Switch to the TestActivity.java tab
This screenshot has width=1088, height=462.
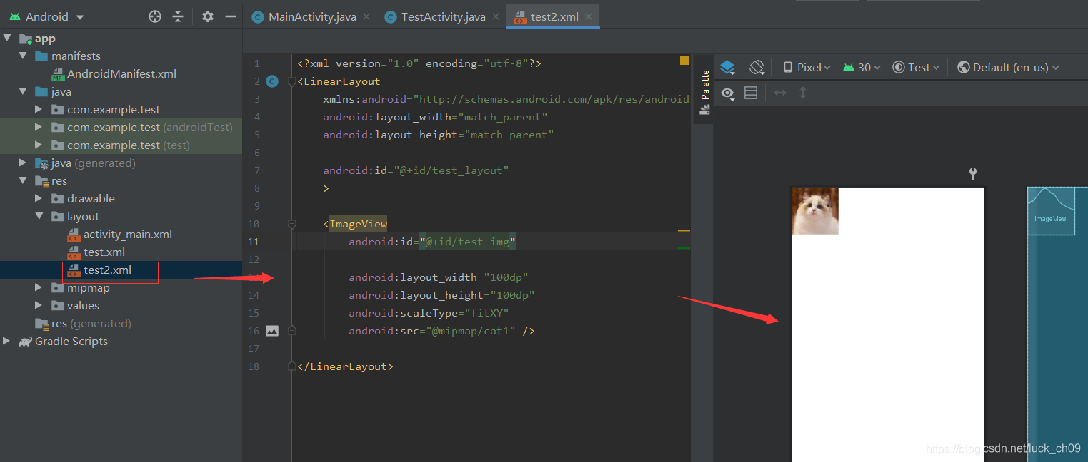click(x=443, y=17)
